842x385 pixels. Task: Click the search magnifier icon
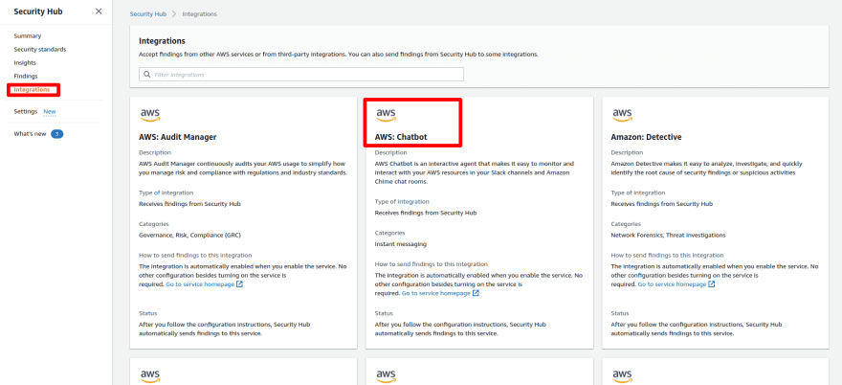[x=146, y=74]
